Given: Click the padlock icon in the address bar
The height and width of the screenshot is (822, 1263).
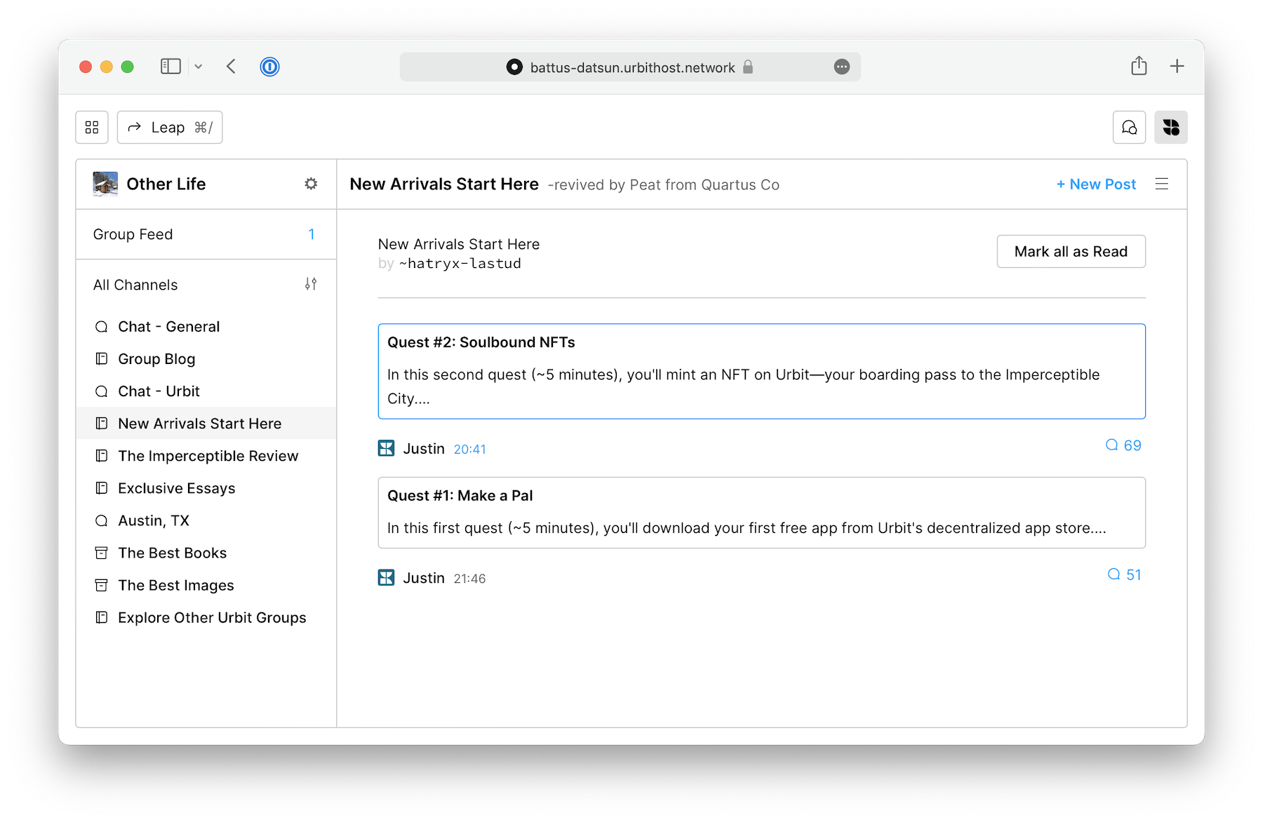Looking at the screenshot, I should pos(748,67).
